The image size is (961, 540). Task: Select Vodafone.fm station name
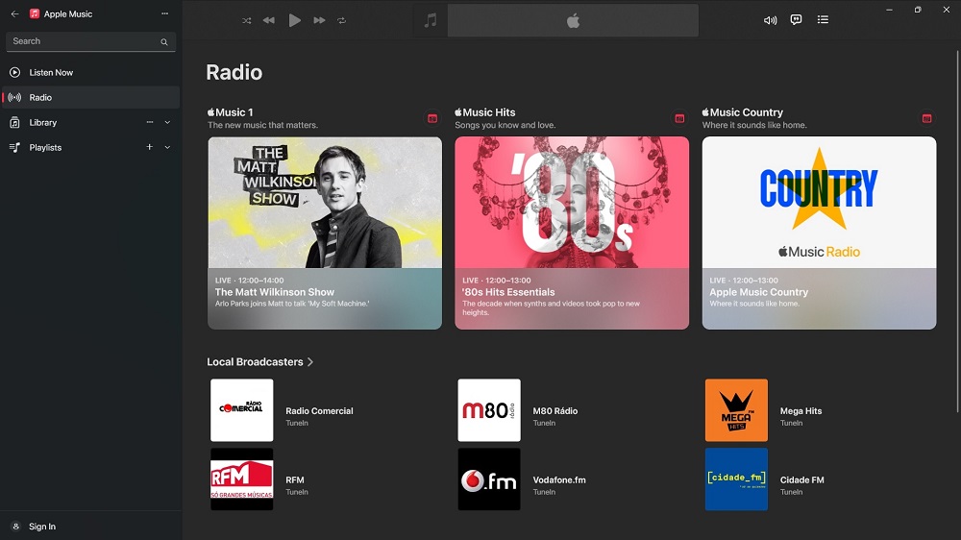pos(559,479)
